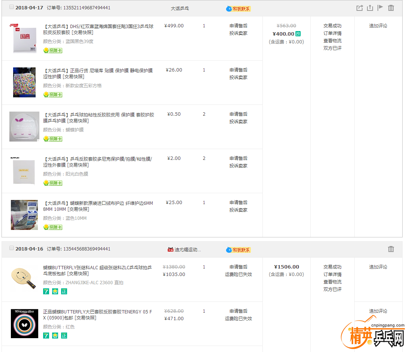The image size is (409, 352).
Task: Click 追加评论 for the TENERGY 05 rubber
Action: [x=378, y=311]
